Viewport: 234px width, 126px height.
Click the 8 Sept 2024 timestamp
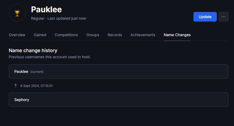37,86
